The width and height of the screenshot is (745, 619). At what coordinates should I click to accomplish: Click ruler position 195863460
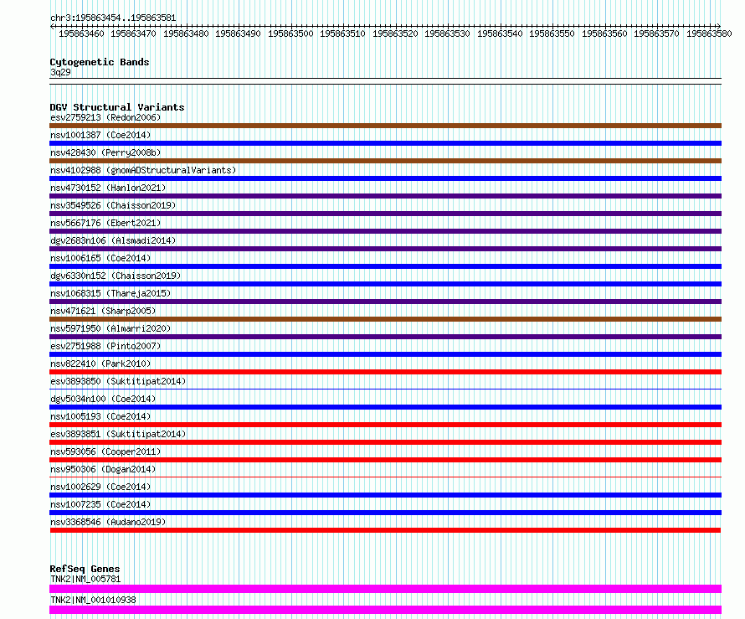[81, 34]
